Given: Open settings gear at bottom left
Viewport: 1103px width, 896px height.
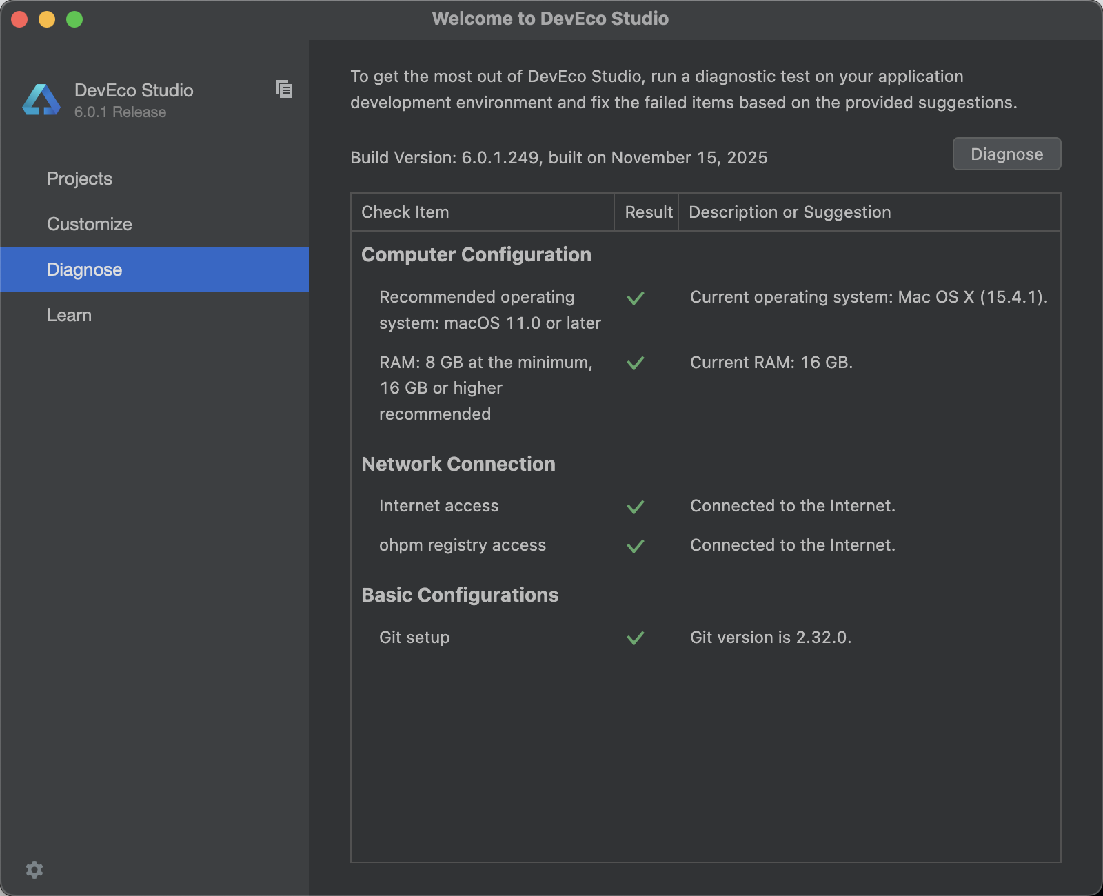Looking at the screenshot, I should pos(34,870).
